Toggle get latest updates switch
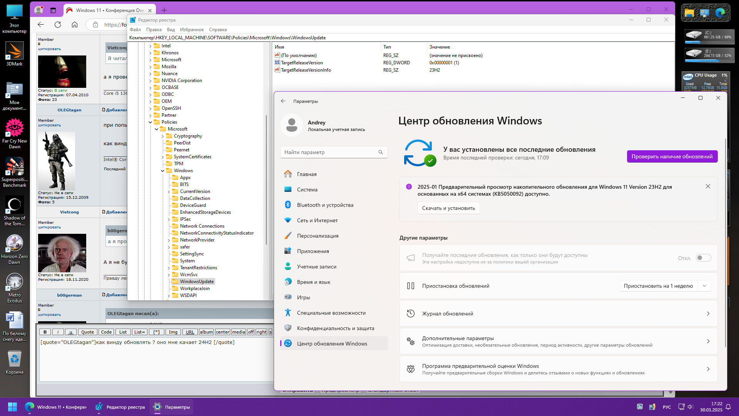 click(703, 258)
